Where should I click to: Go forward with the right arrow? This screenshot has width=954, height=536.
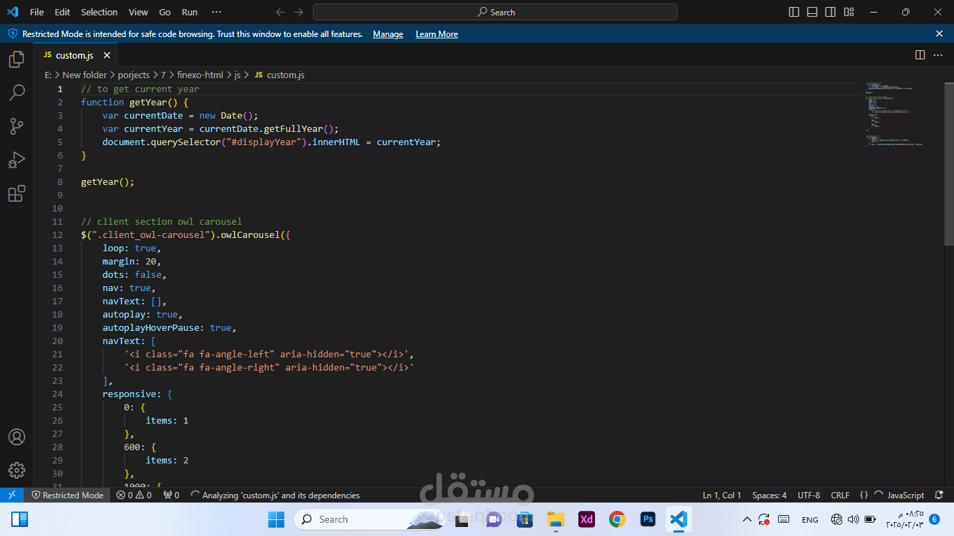click(299, 12)
